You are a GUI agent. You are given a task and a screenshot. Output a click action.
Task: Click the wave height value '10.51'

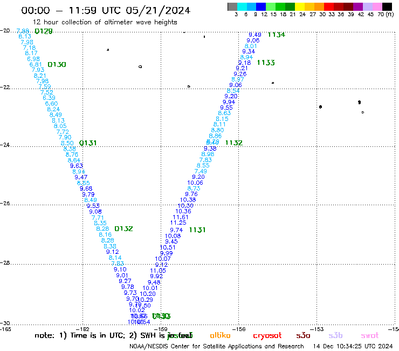[168, 247]
